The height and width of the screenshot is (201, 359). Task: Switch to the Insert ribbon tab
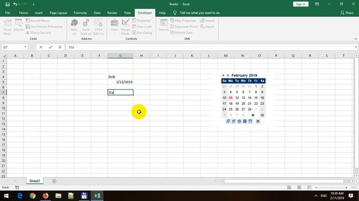pos(39,13)
